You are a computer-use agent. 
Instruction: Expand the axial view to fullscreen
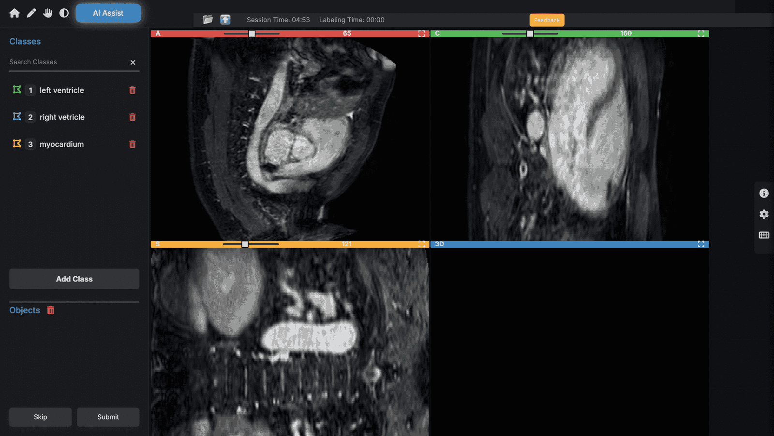[x=421, y=34]
